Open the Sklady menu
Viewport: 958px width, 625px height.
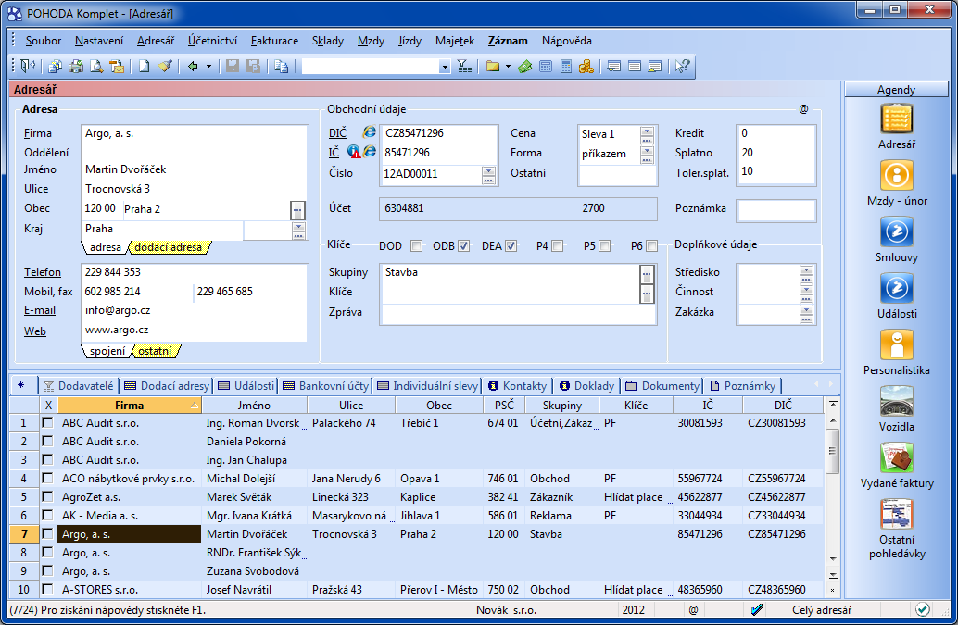pos(327,41)
